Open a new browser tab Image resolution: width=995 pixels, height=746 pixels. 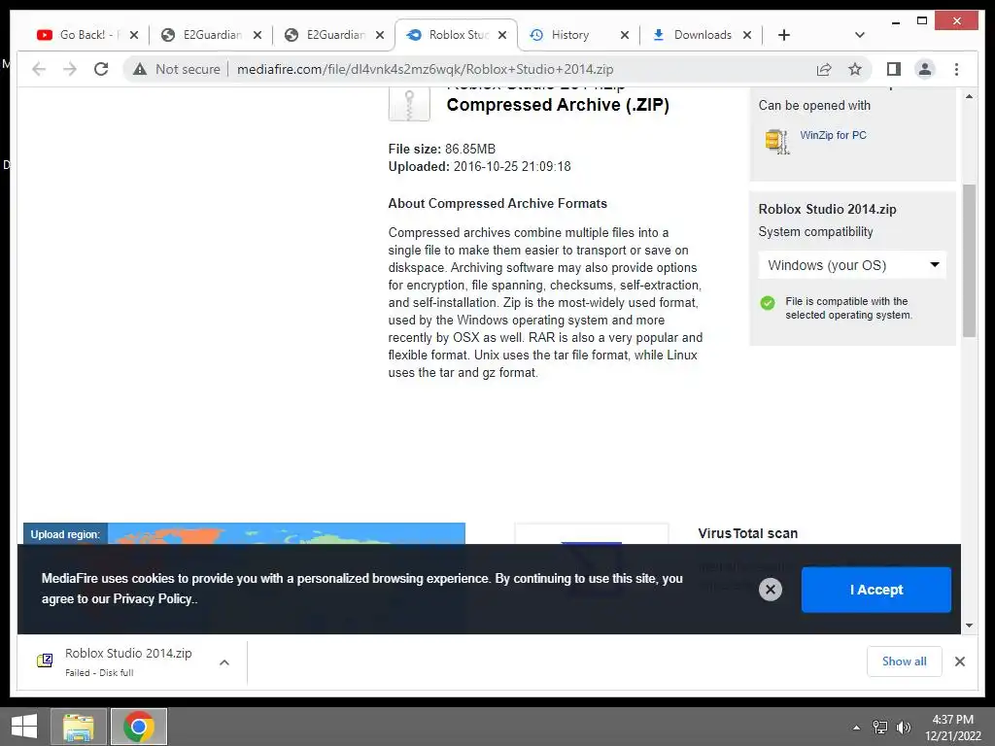click(784, 35)
